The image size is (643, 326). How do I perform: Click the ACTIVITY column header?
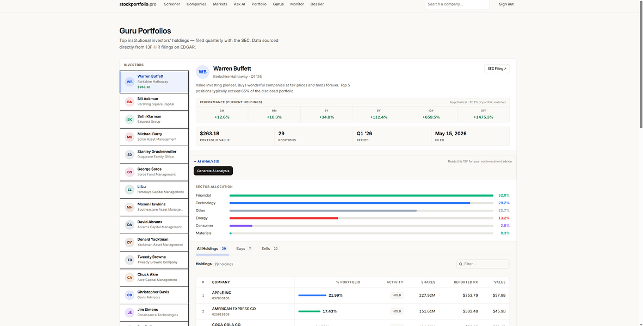tap(395, 282)
